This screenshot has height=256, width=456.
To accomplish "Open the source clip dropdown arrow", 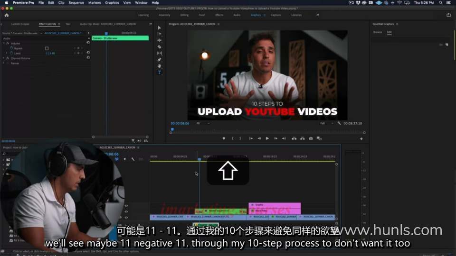I will click(41, 33).
